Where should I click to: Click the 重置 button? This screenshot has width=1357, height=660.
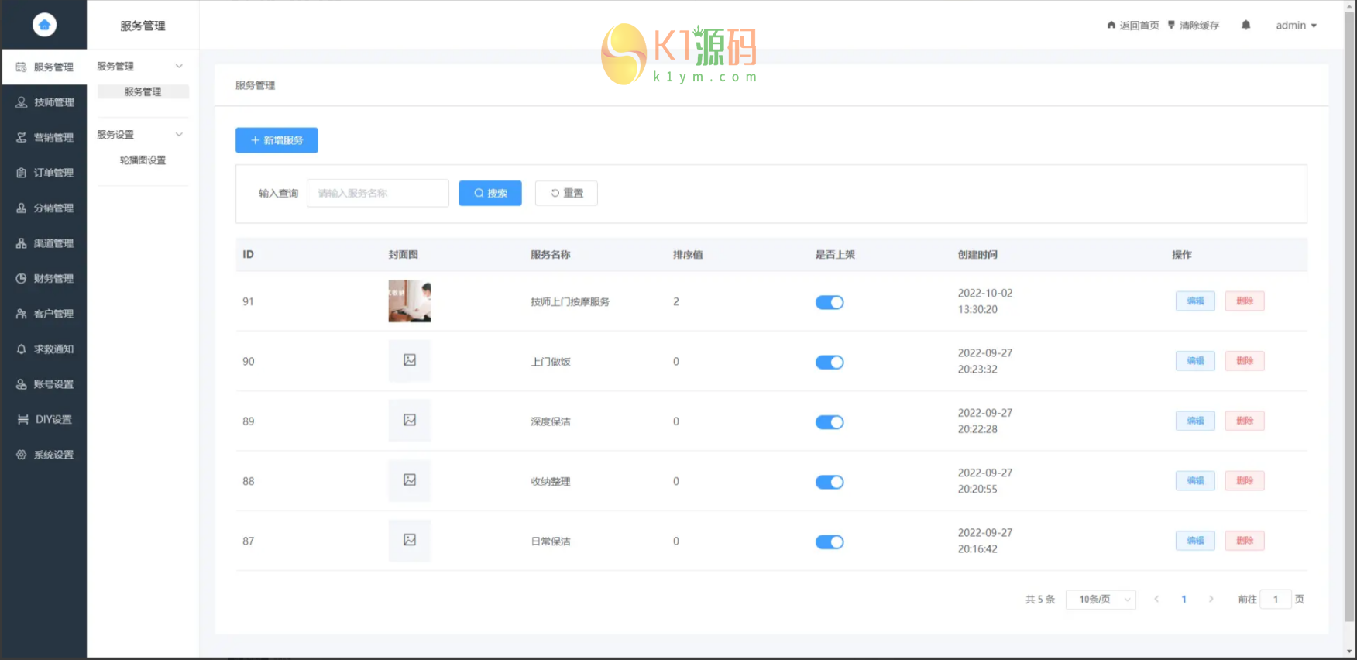566,193
